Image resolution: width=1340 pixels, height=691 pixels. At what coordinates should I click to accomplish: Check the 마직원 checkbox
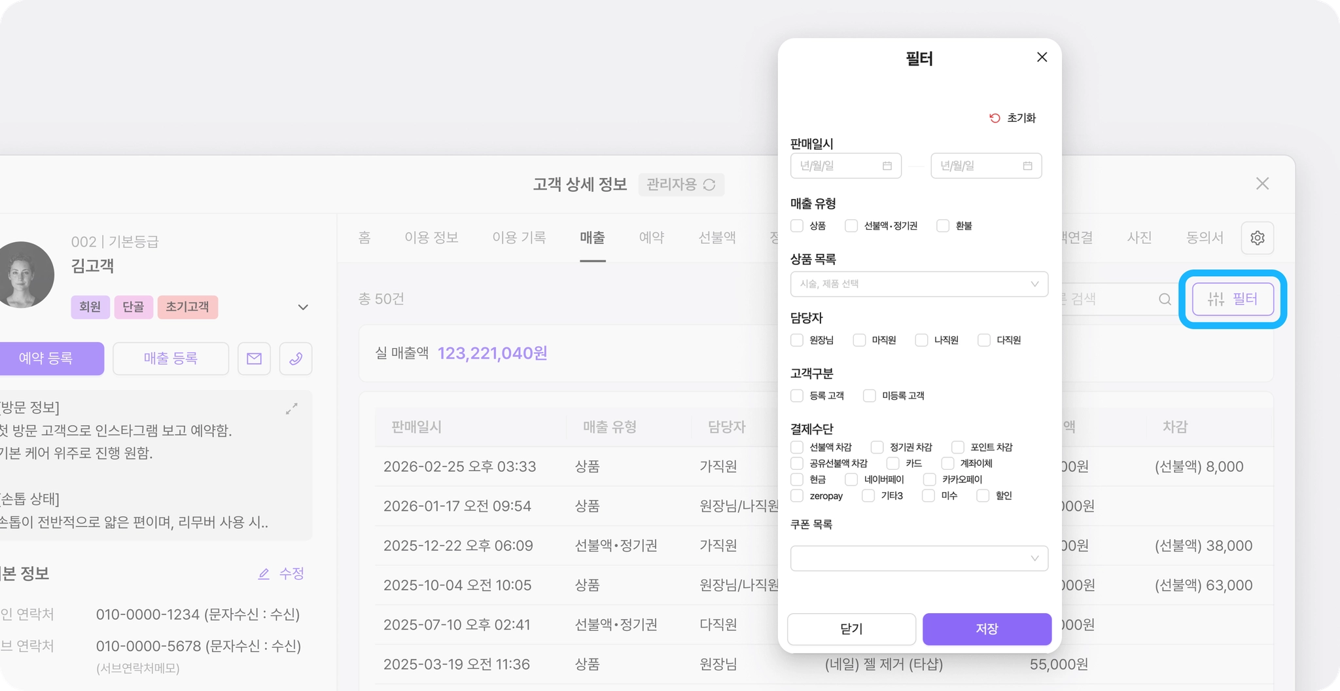coord(860,340)
